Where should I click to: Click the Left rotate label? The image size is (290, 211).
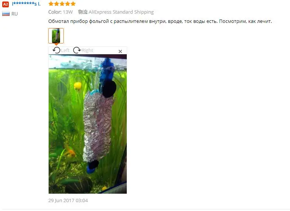65,50
